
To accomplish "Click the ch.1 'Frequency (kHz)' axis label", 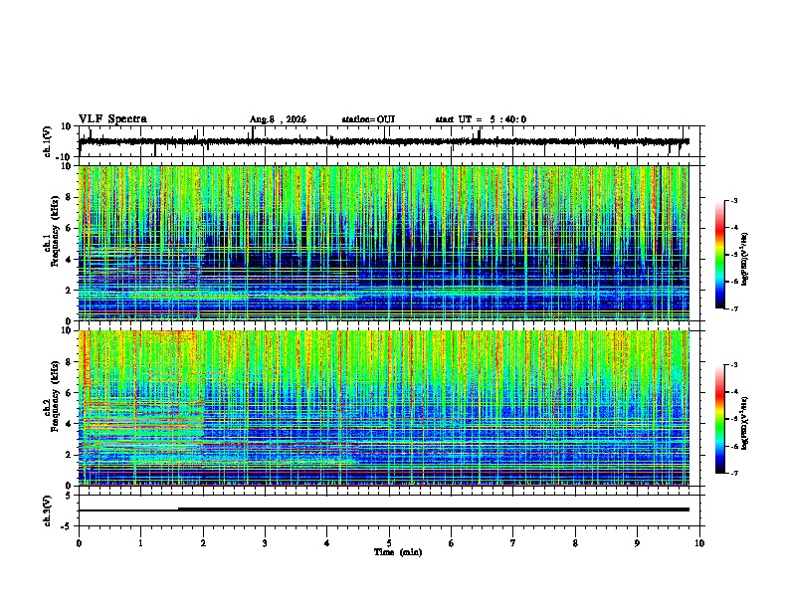I will click(x=55, y=231).
